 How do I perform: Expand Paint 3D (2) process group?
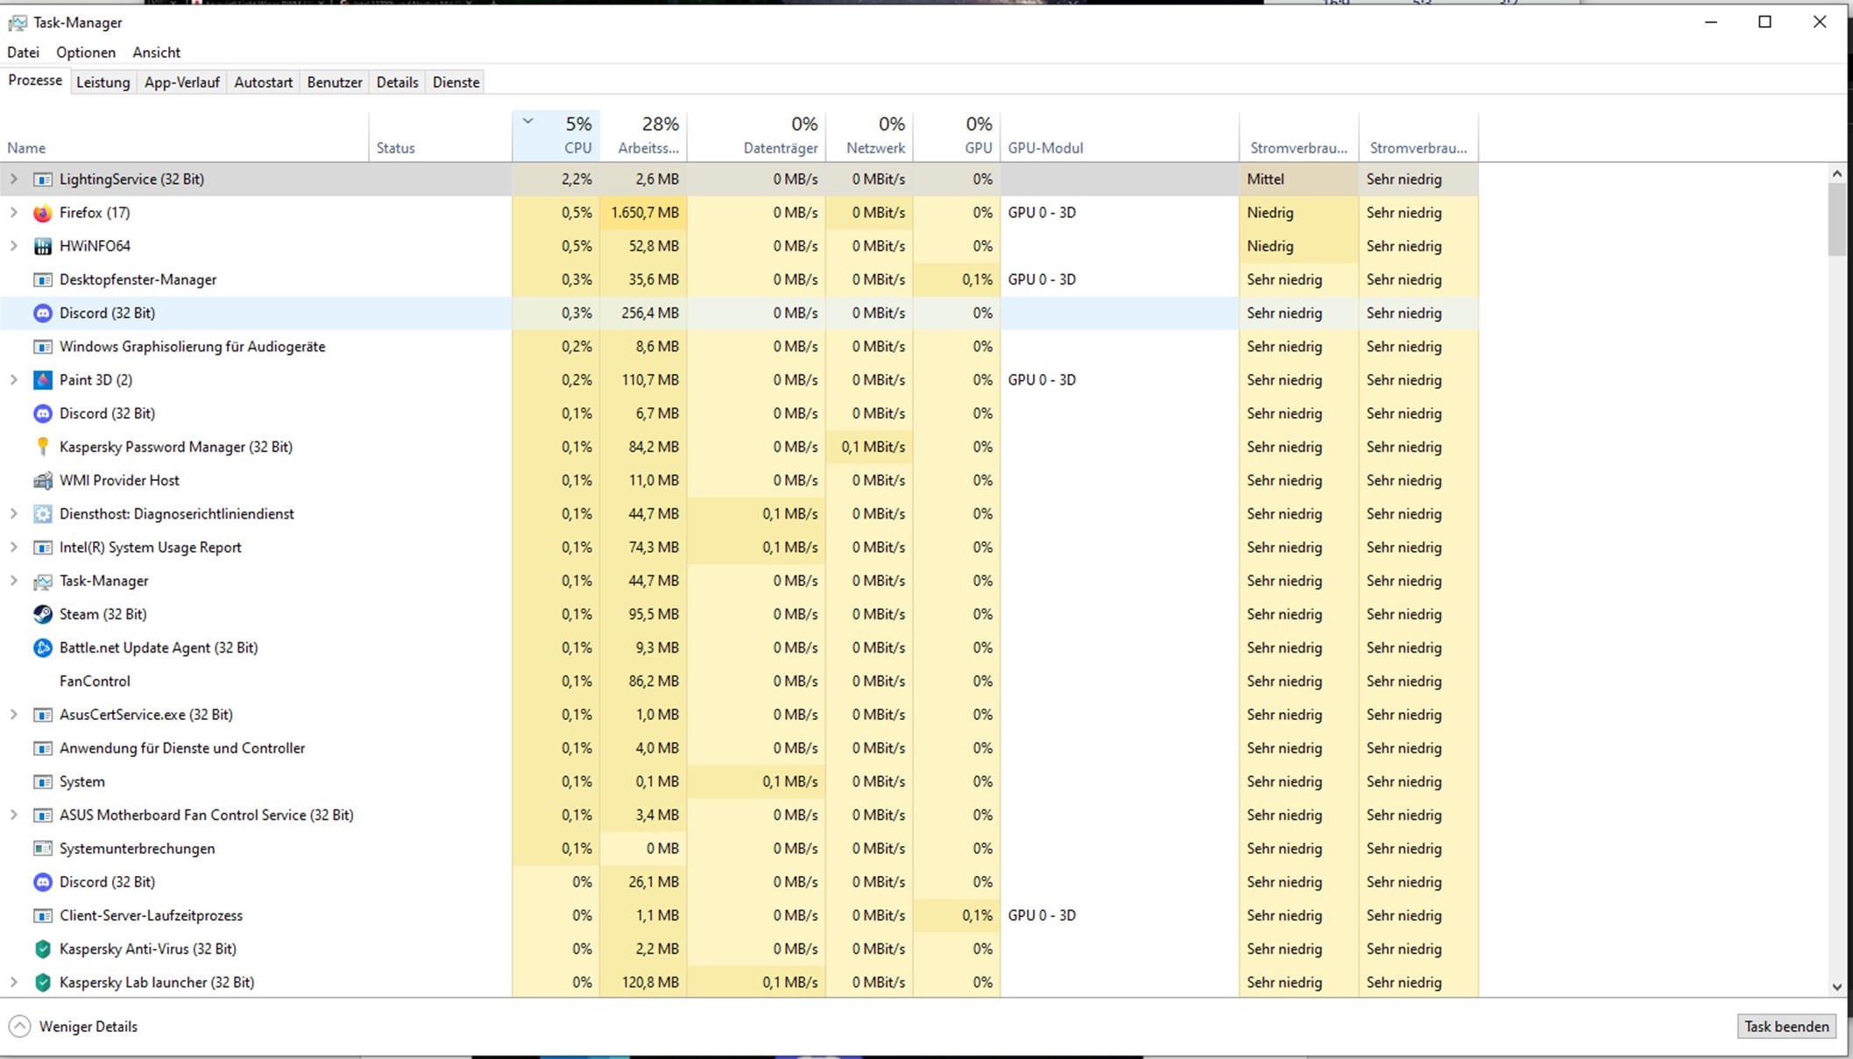click(x=13, y=380)
